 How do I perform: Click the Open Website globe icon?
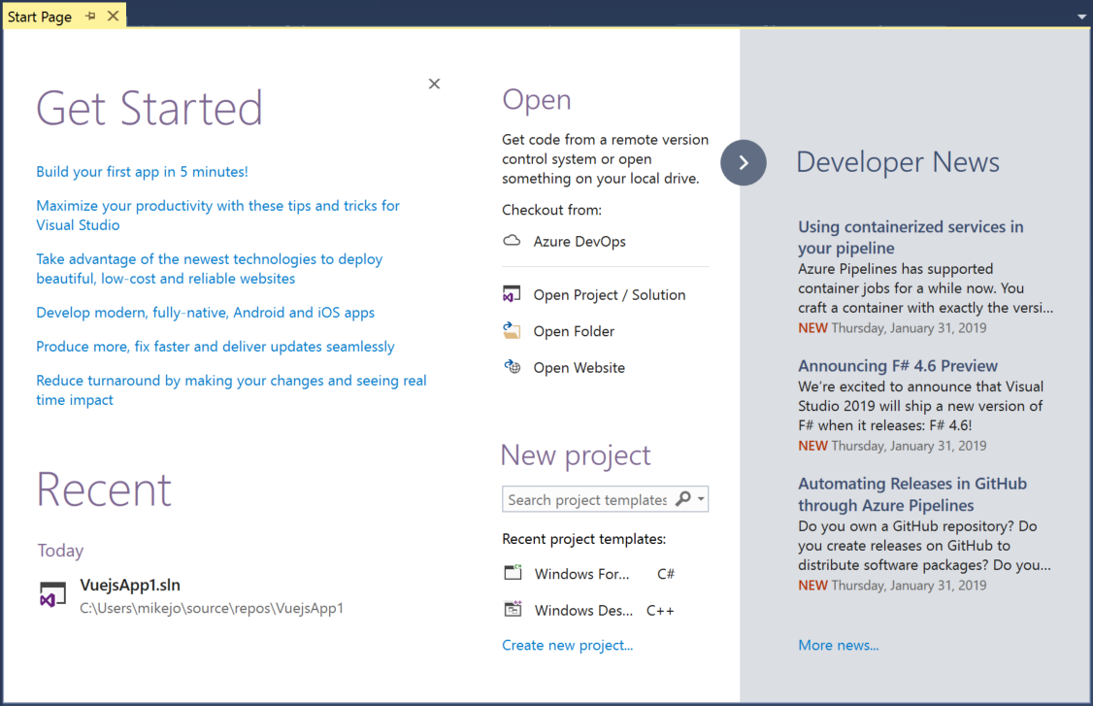pos(512,367)
